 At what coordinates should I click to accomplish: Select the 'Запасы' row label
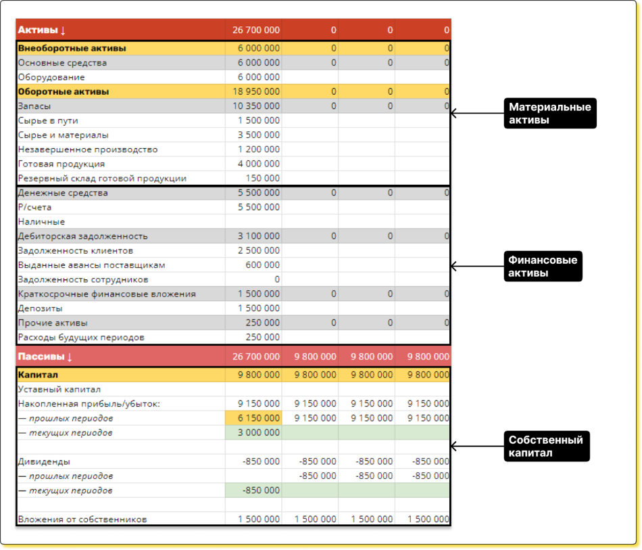(34, 106)
